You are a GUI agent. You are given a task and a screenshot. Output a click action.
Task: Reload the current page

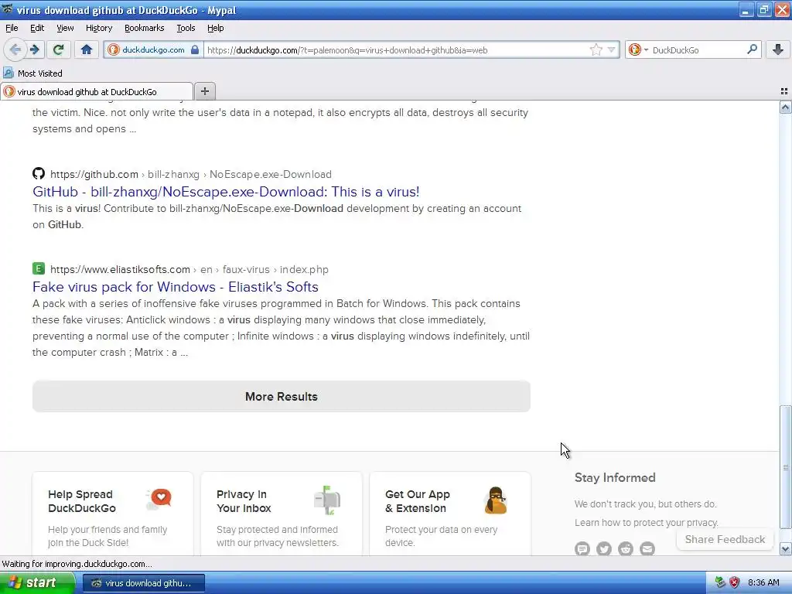[58, 49]
